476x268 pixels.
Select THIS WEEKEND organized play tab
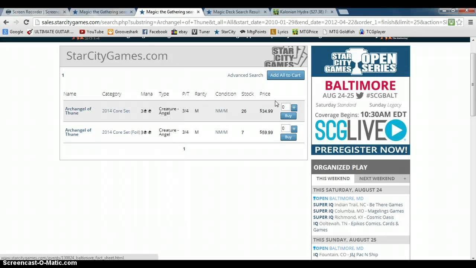point(333,178)
